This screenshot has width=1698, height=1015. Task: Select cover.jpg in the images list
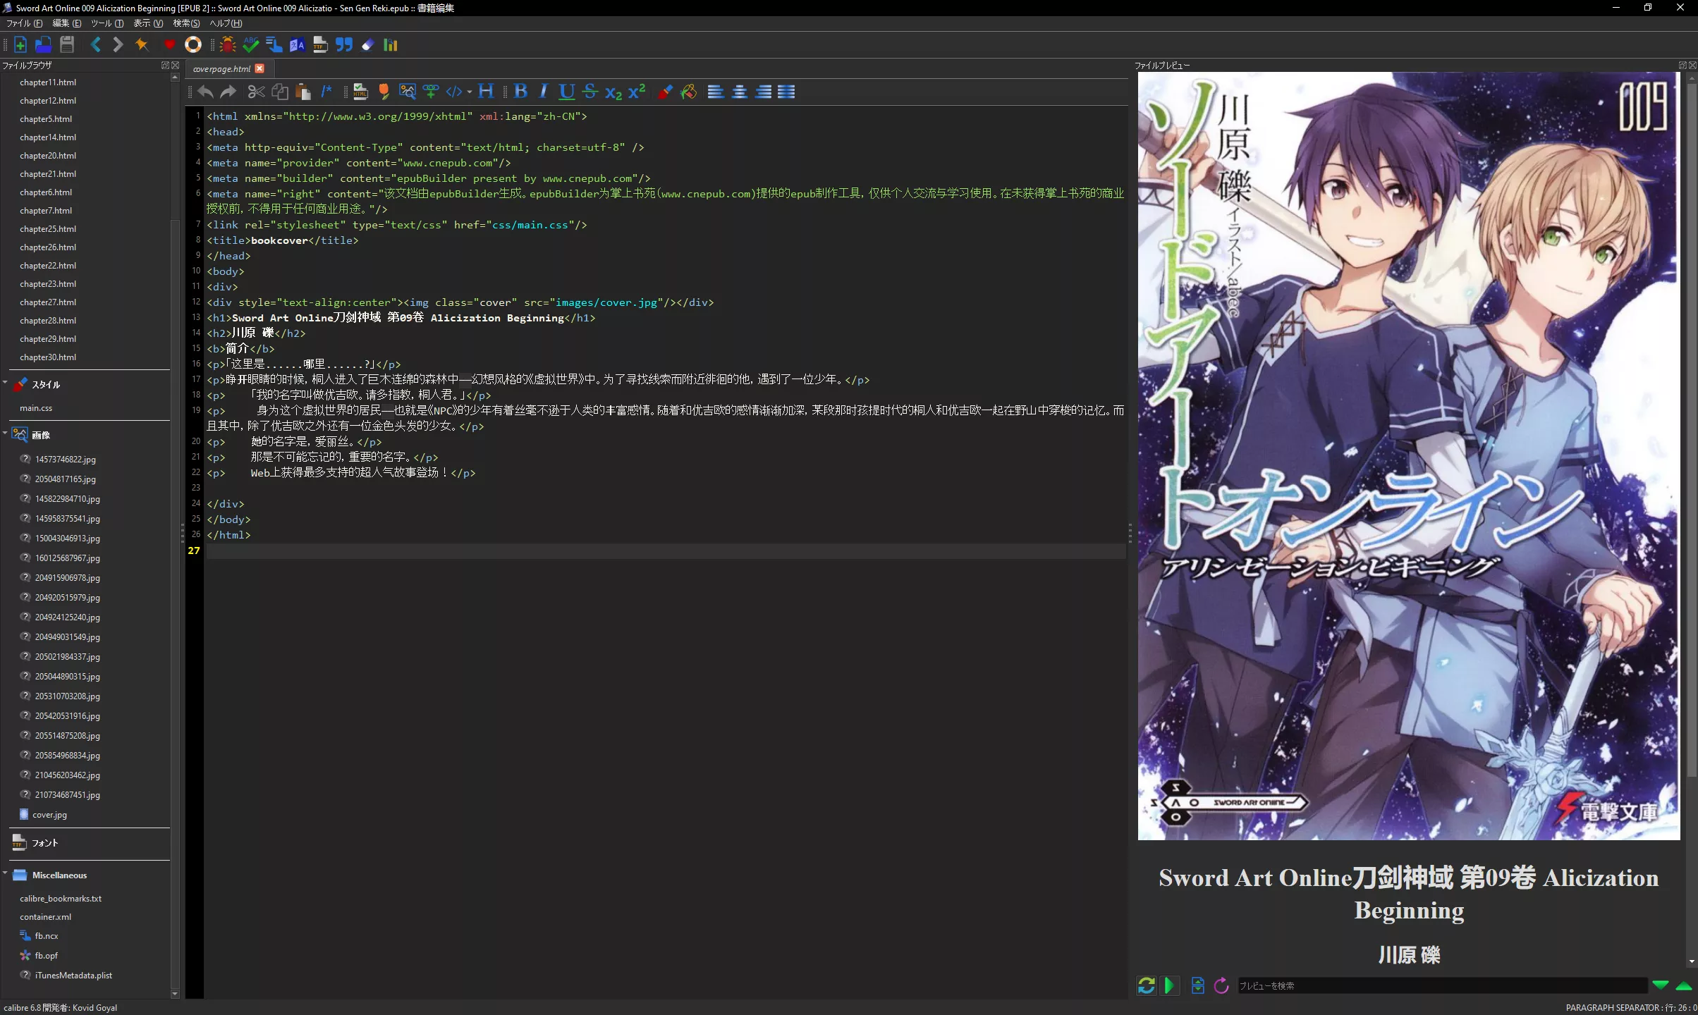(x=49, y=815)
